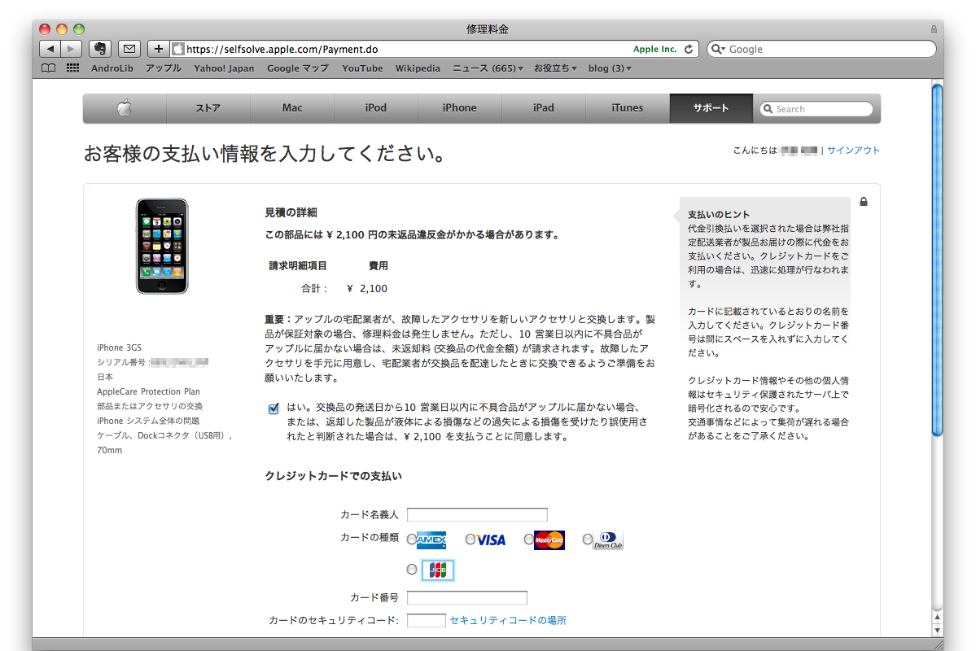
Task: Click the JCB card logo
Action: [x=438, y=570]
